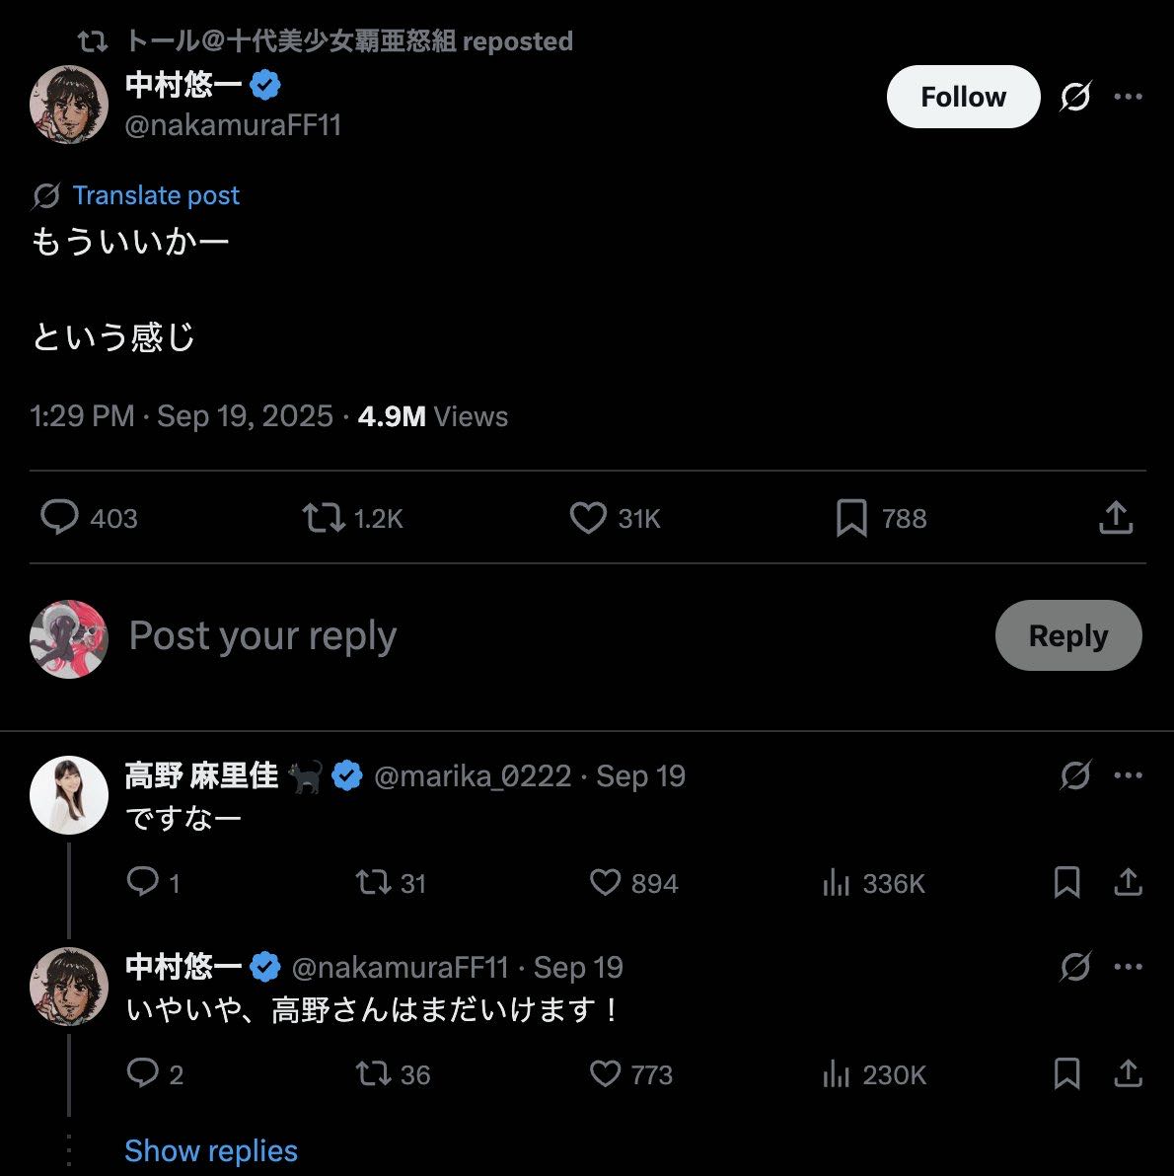The height and width of the screenshot is (1176, 1174).
Task: Like the main post with 31K likes
Action: coord(588,518)
